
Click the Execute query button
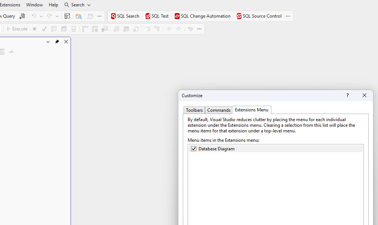17,29
